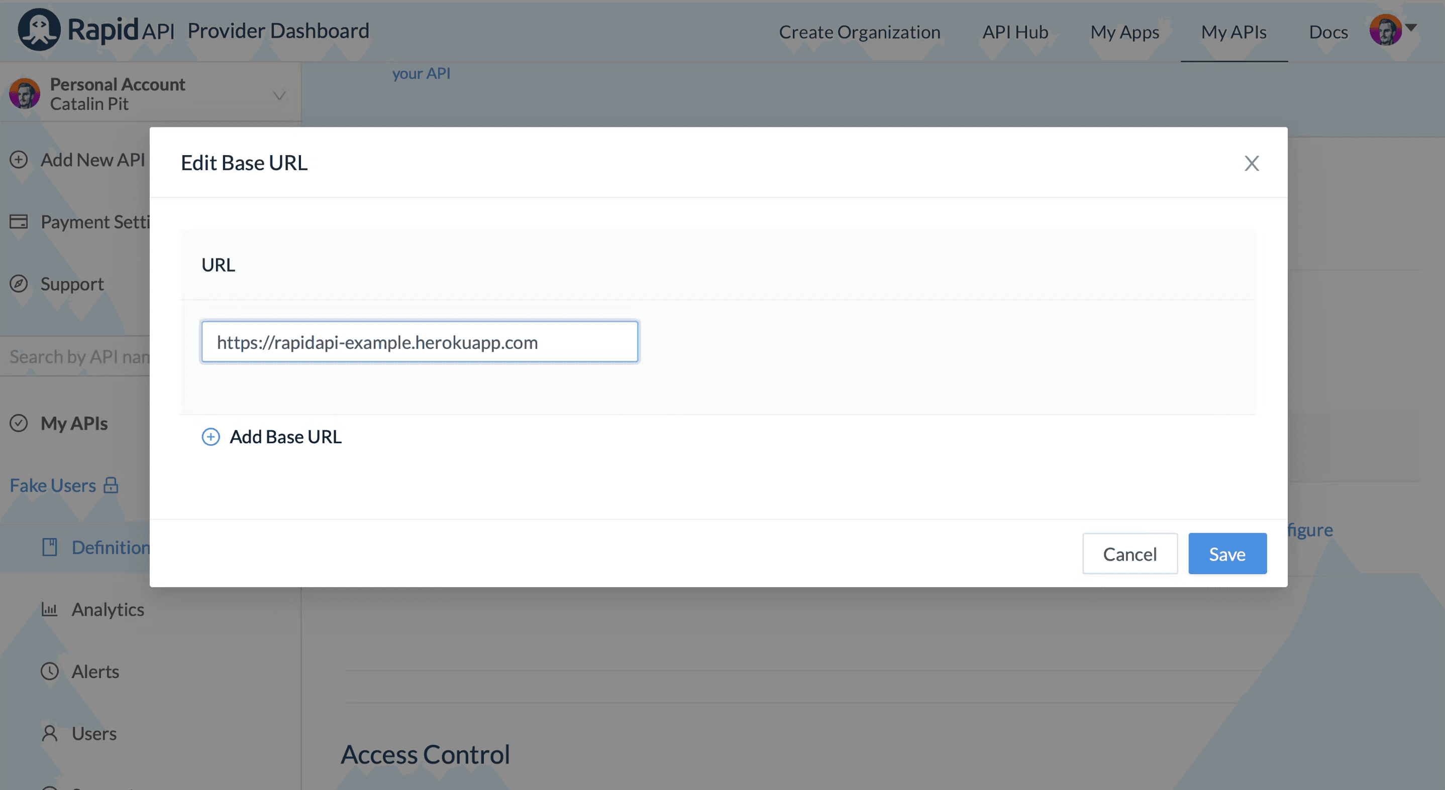Viewport: 1445px width, 790px height.
Task: Click the URL column label
Action: 218,265
